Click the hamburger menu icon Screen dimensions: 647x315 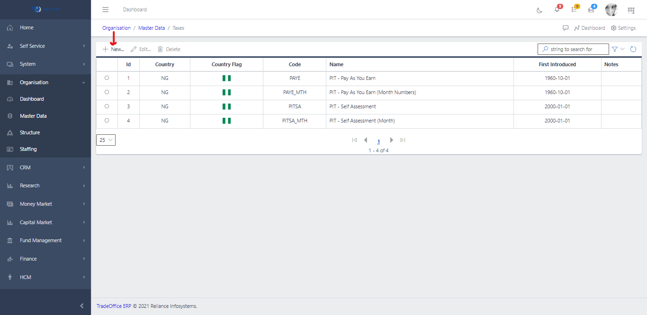[106, 9]
